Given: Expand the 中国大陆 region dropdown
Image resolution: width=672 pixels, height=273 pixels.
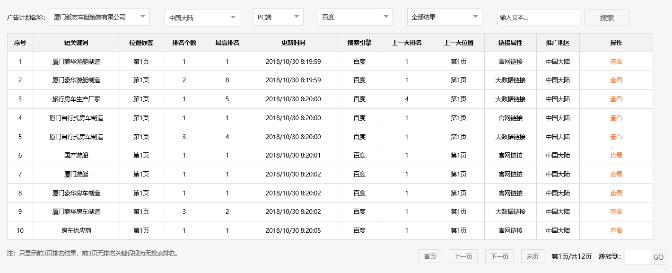Looking at the screenshot, I should click(x=202, y=17).
